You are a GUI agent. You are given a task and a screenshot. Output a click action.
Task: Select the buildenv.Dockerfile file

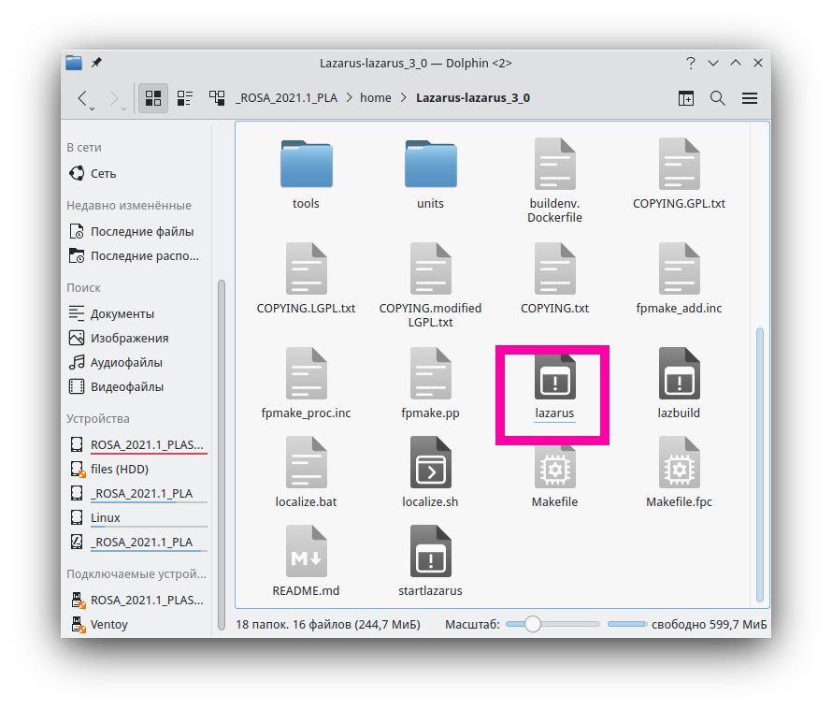(x=554, y=181)
